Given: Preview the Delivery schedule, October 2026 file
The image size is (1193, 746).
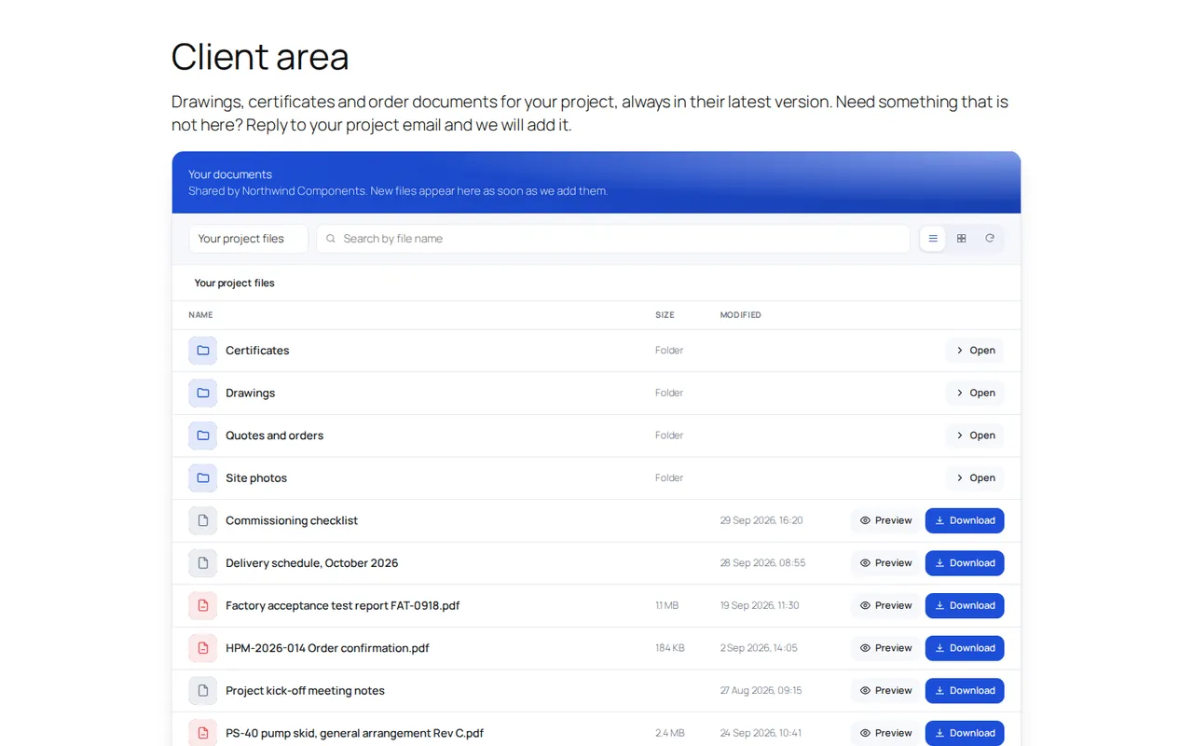Looking at the screenshot, I should (885, 563).
